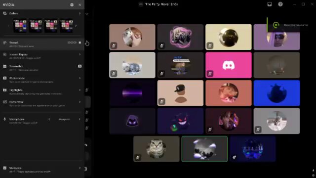The height and width of the screenshot is (178, 316).
Task: Select the Scottish fold cat tile
Action: pyautogui.click(x=157, y=149)
